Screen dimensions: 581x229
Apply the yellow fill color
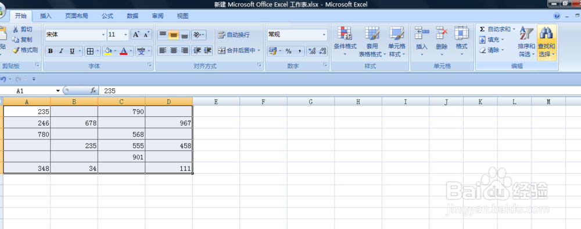(x=108, y=52)
